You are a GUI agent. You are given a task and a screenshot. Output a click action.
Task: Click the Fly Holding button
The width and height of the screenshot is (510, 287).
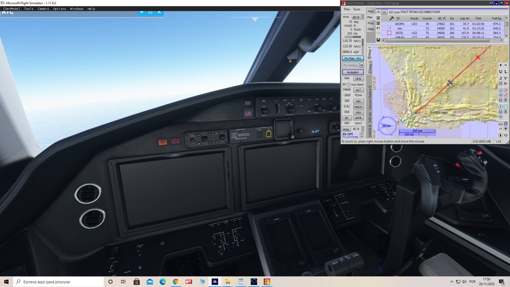point(350,65)
